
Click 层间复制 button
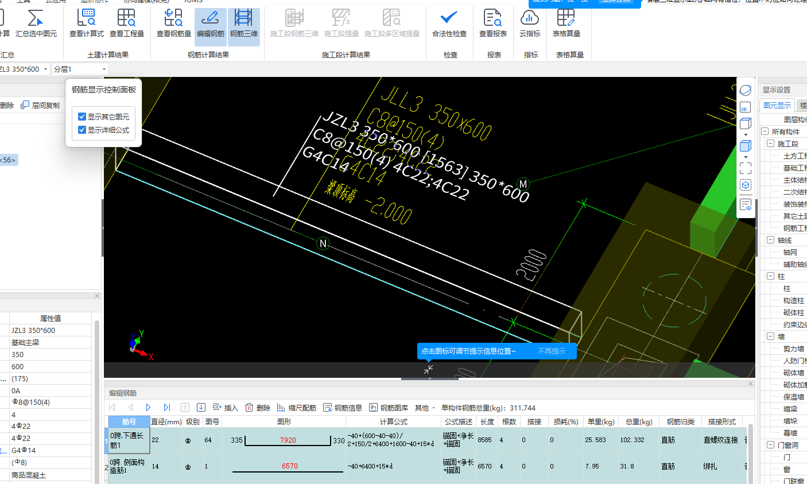(x=40, y=105)
